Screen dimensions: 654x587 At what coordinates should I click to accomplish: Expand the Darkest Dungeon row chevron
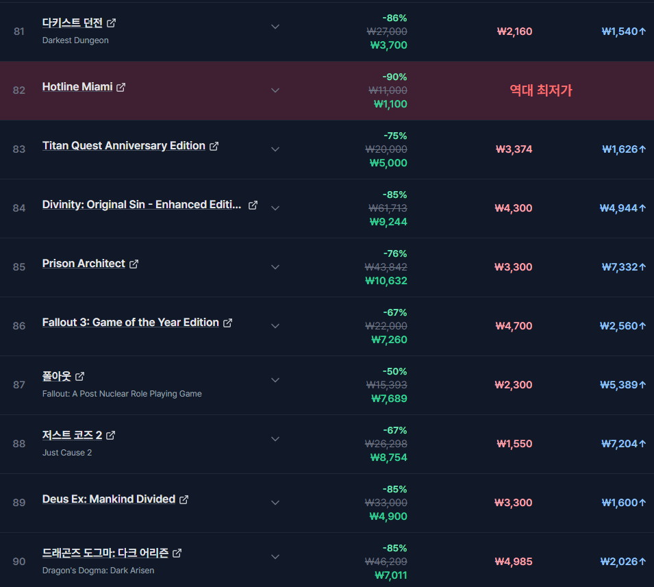(275, 27)
